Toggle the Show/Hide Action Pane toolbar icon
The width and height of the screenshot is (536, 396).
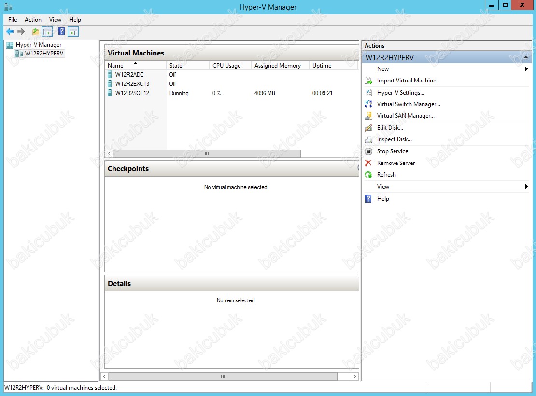pos(73,32)
